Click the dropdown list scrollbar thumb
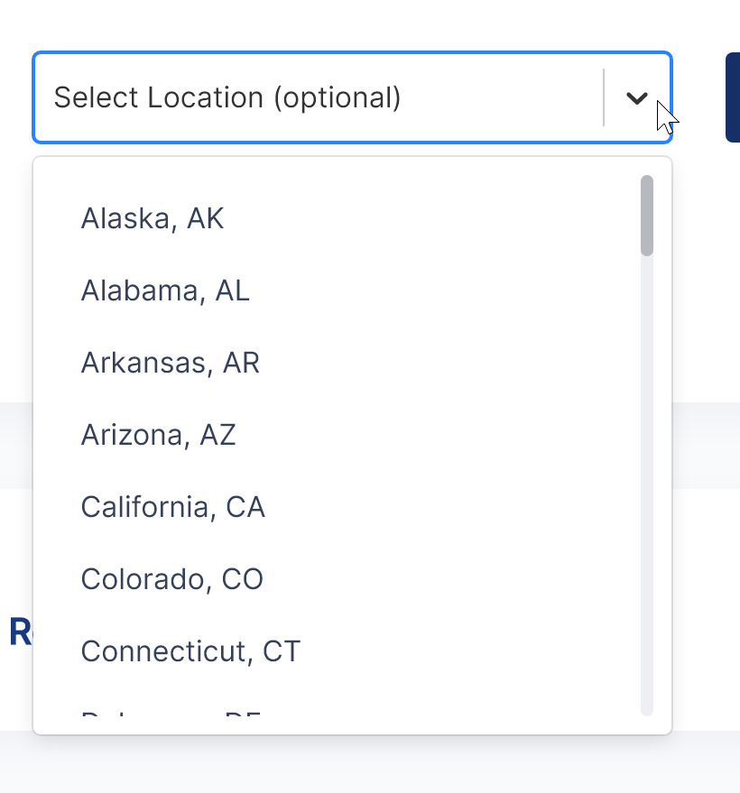The image size is (740, 793). click(x=646, y=215)
